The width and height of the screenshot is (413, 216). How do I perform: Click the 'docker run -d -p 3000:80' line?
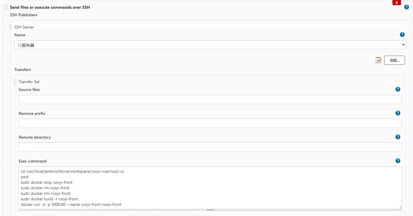coord(71,204)
